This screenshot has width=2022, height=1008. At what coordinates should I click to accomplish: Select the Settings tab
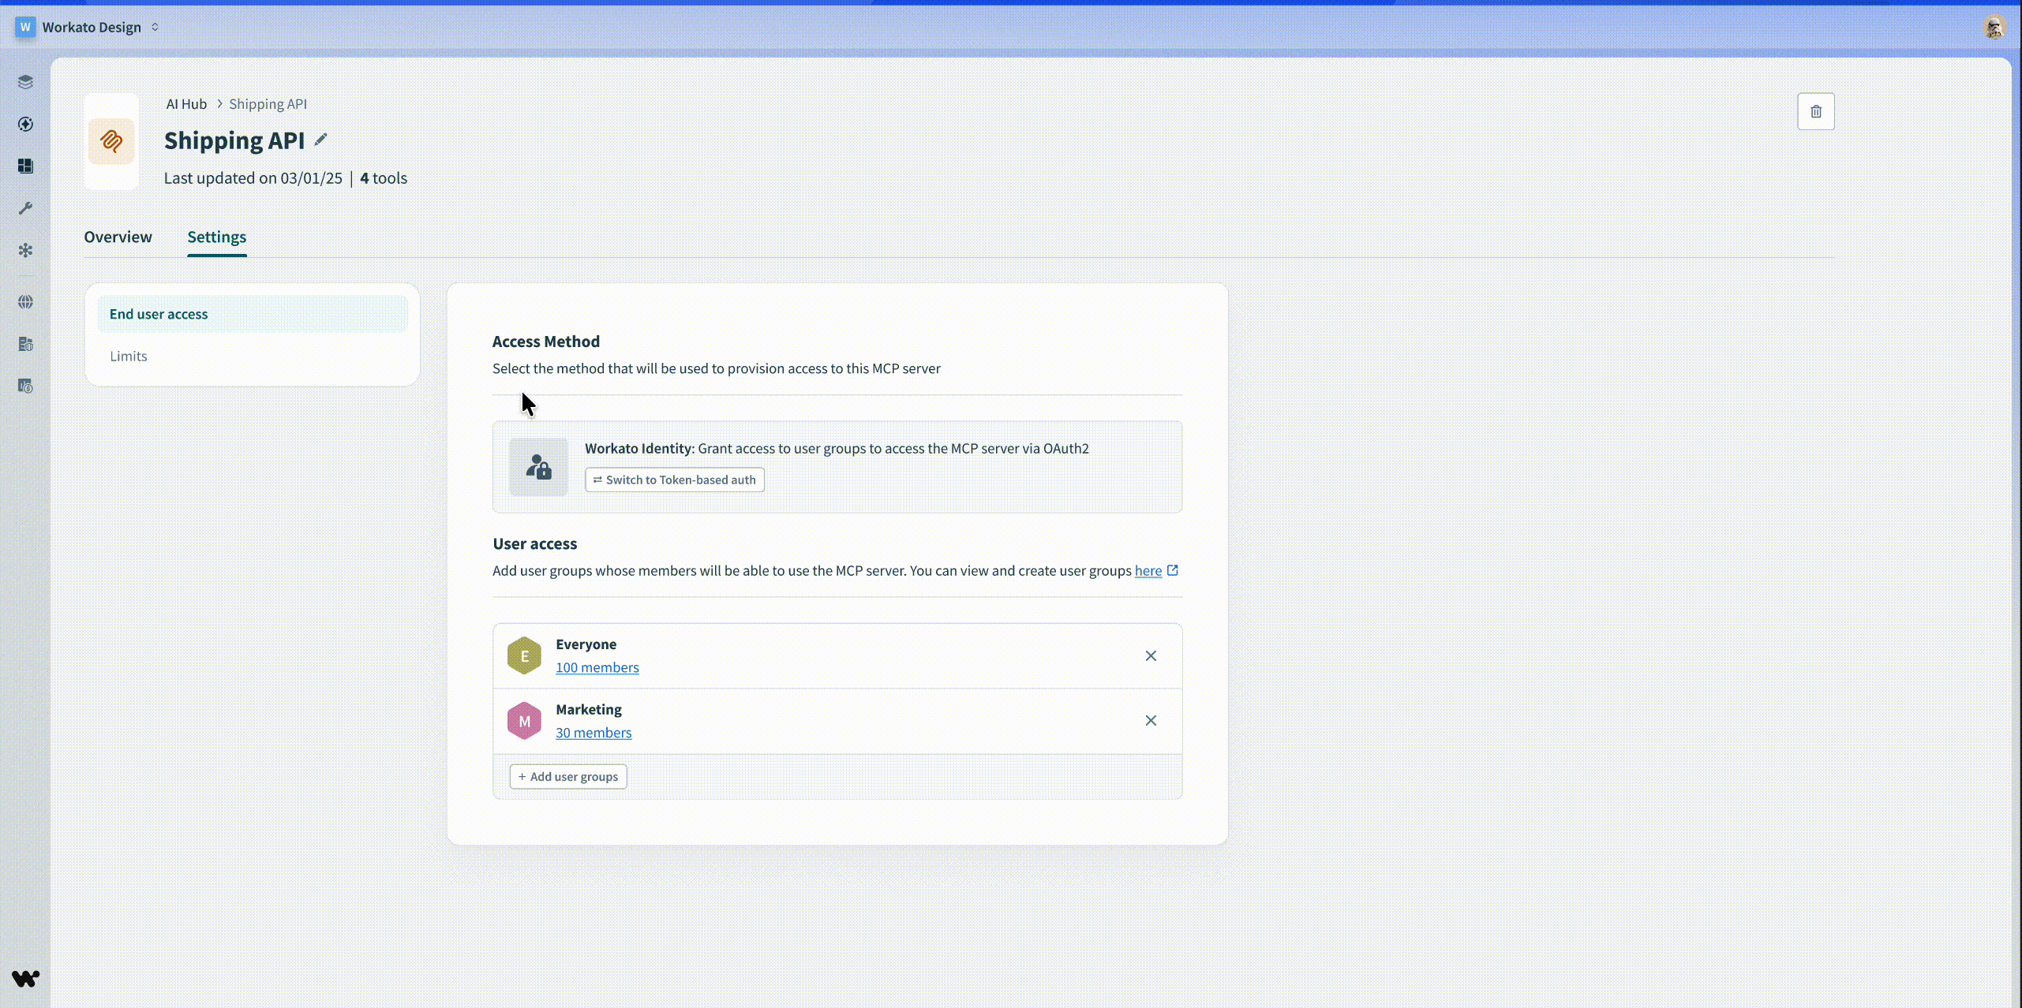(217, 237)
